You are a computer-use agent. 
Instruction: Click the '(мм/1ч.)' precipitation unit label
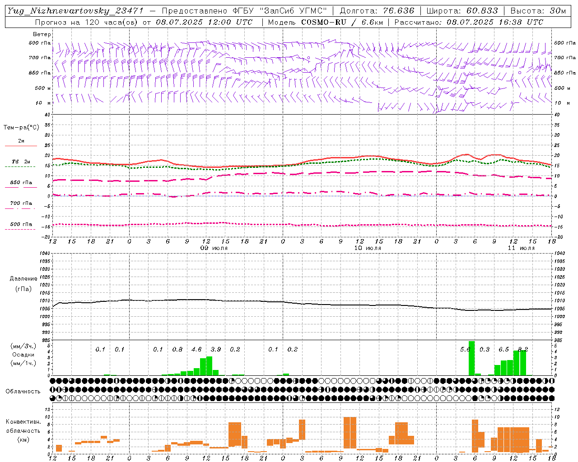(23, 363)
